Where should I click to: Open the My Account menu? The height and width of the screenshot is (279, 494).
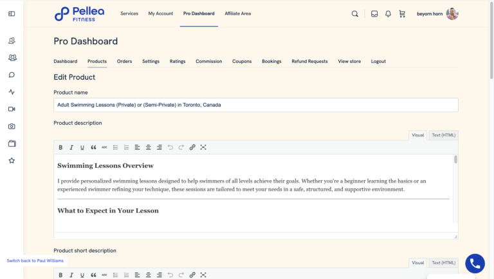(x=161, y=14)
